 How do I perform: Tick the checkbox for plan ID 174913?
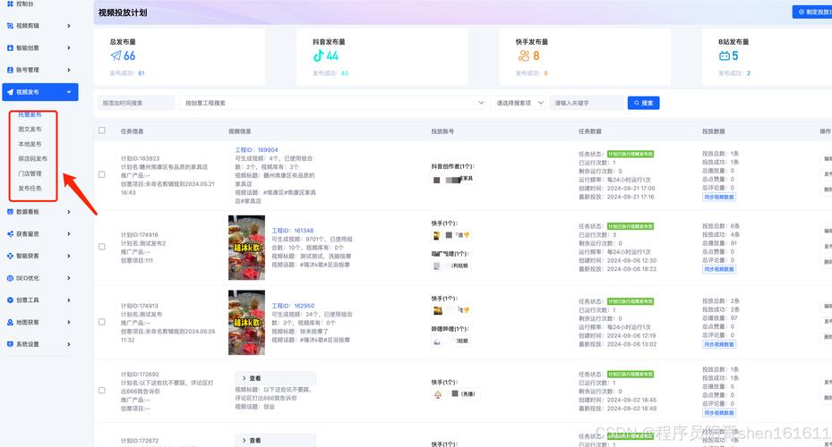pyautogui.click(x=102, y=322)
